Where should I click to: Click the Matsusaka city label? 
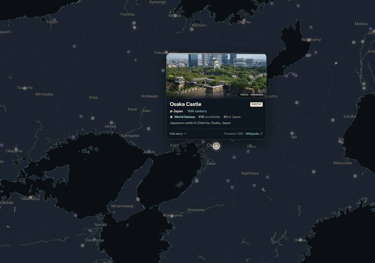pos(342,163)
